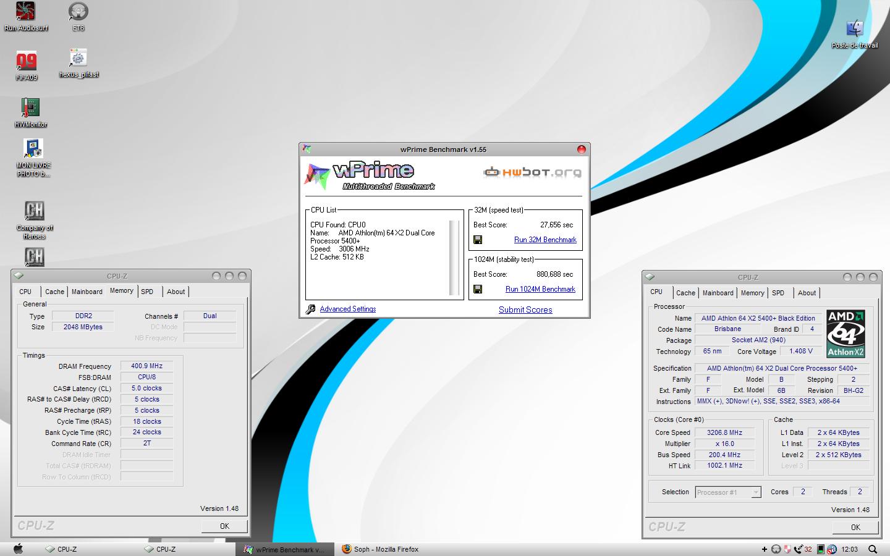Image resolution: width=890 pixels, height=556 pixels.
Task: Click OK in the left CPU-Z window
Action: 224,526
